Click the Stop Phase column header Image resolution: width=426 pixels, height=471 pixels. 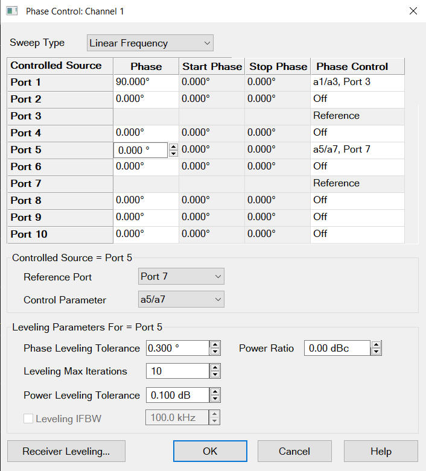coord(278,66)
